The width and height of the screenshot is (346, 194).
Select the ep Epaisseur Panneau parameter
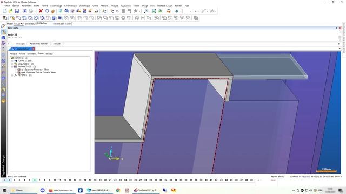click(33, 70)
